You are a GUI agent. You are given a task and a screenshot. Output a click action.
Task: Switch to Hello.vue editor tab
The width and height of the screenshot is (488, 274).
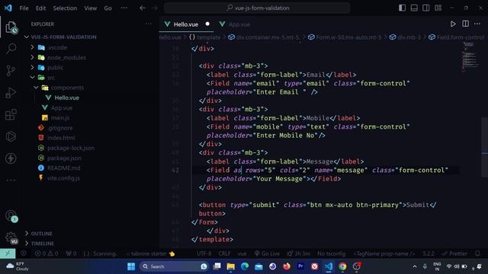(x=186, y=24)
